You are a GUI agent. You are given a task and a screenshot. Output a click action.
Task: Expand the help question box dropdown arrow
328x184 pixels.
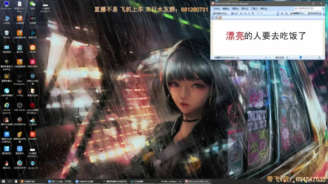[323, 9]
